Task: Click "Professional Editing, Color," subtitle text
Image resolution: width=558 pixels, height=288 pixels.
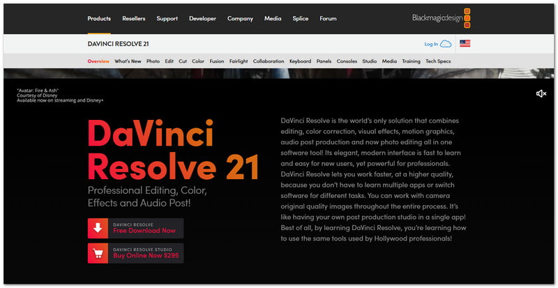Action: click(147, 190)
